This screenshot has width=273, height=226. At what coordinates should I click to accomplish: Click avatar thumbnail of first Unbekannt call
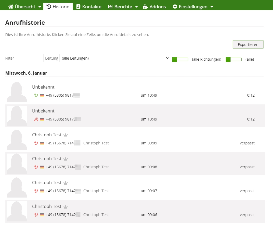point(17,92)
